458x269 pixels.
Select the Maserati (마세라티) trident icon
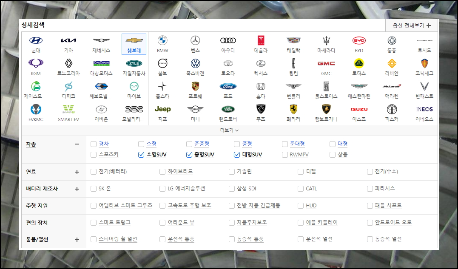326,40
